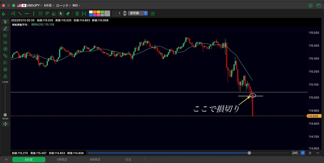324x163 pixels.
Task: Open the checklist icon in sidebar
Action: [x=5, y=63]
